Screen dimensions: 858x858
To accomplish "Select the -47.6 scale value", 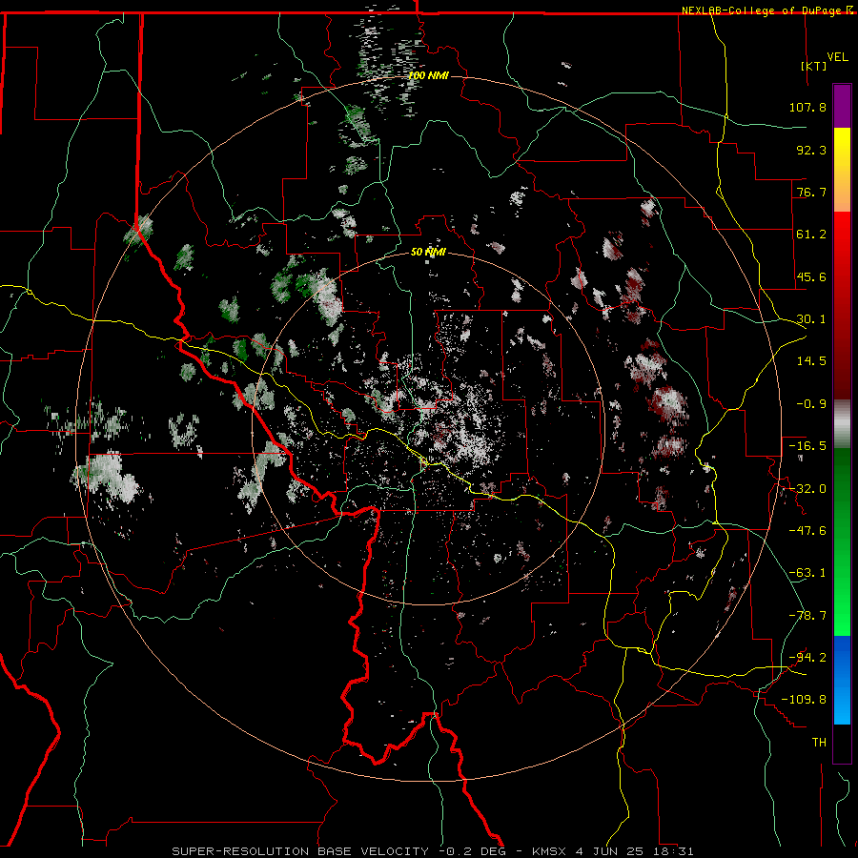I will point(807,531).
